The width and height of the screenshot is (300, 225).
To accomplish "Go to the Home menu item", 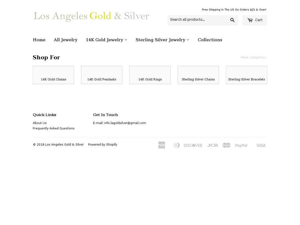I will pos(39,40).
